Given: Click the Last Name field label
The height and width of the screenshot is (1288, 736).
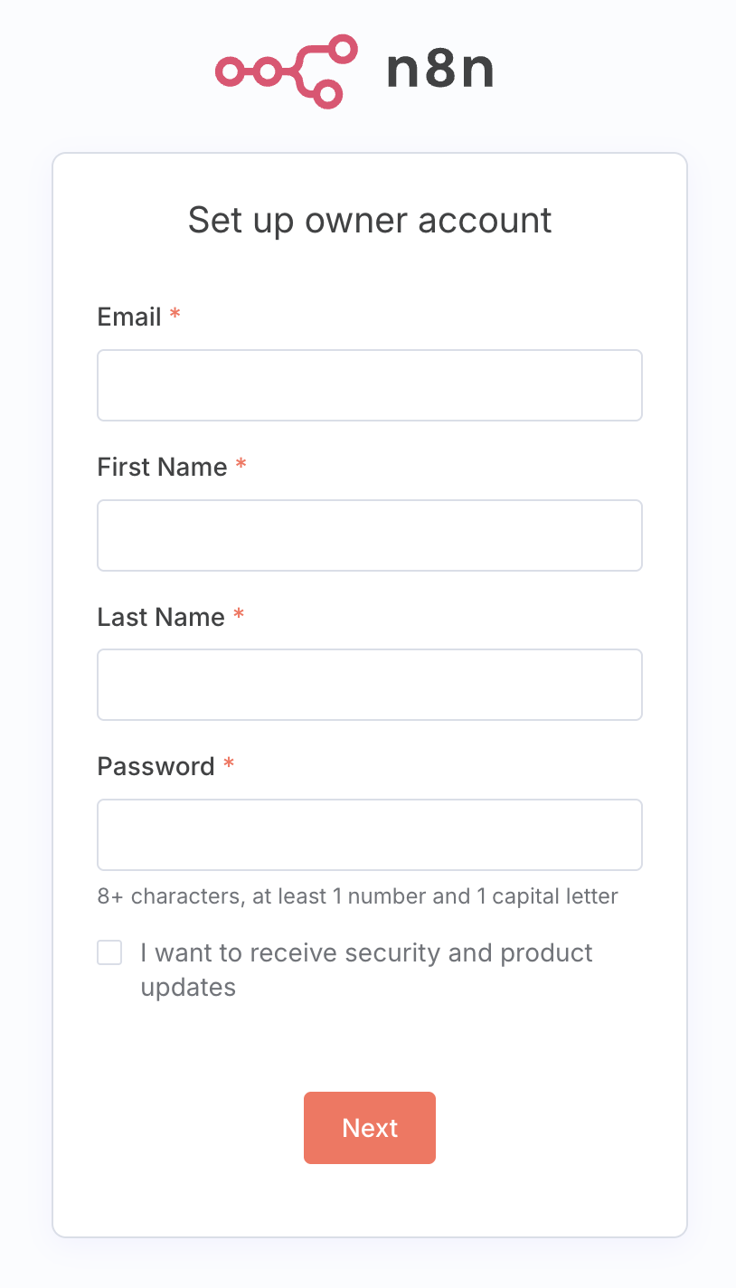Looking at the screenshot, I should [161, 617].
